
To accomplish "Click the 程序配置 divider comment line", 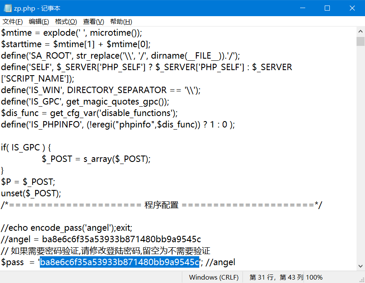I will pyautogui.click(x=161, y=204).
